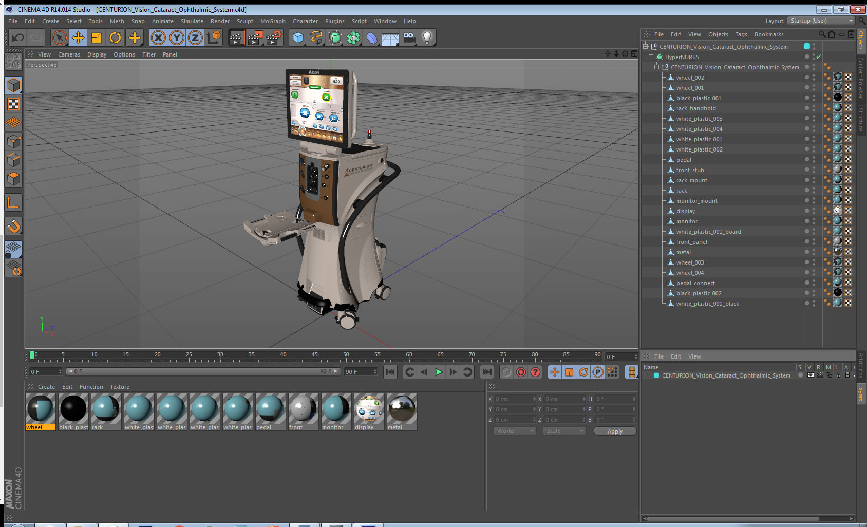Click the Undo arrow icon
The image size is (867, 527).
(x=18, y=37)
